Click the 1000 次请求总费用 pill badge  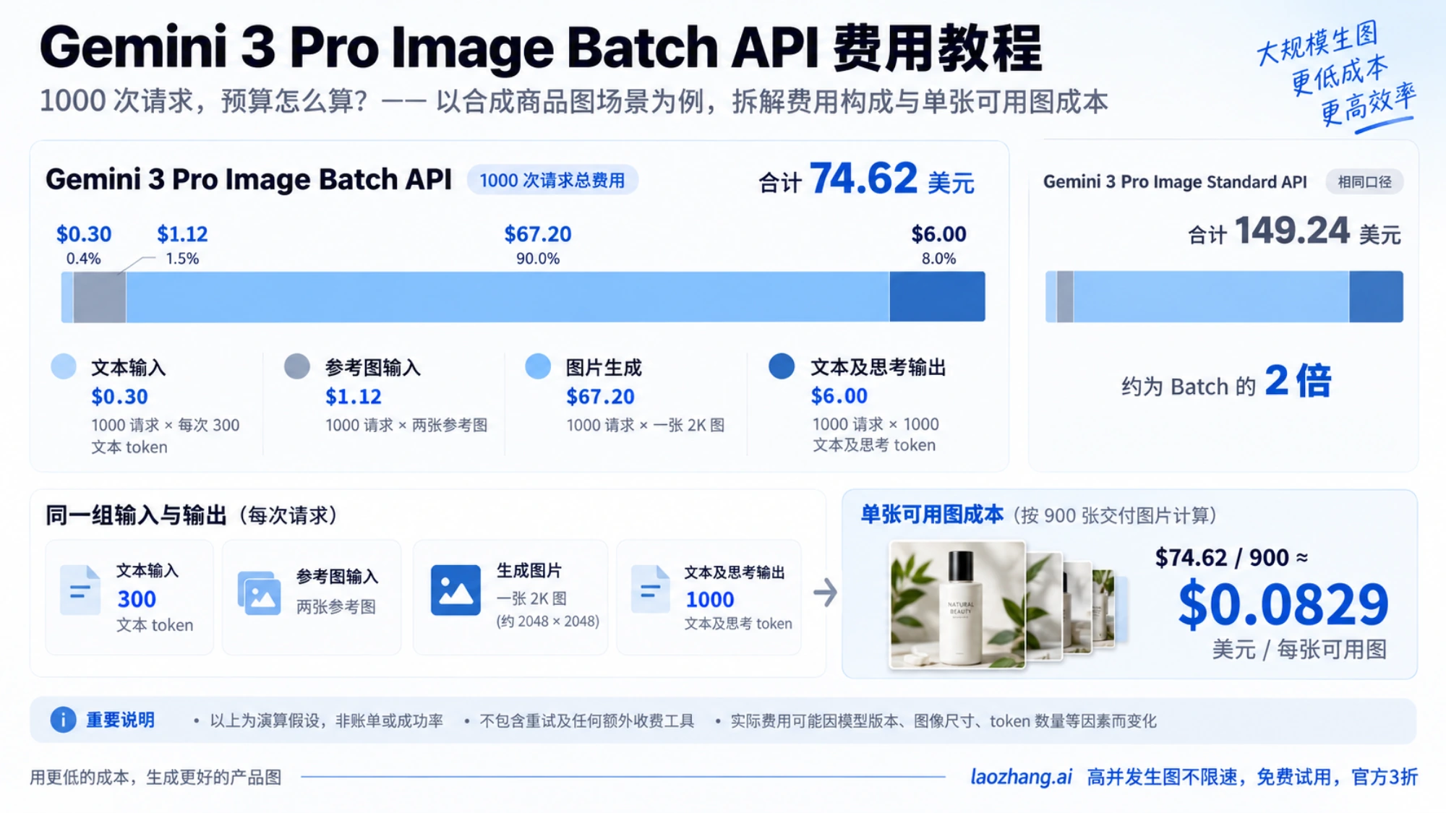coord(552,180)
